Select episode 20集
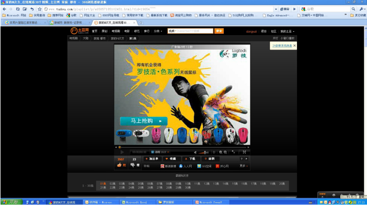367x205 pixels. 282,184
